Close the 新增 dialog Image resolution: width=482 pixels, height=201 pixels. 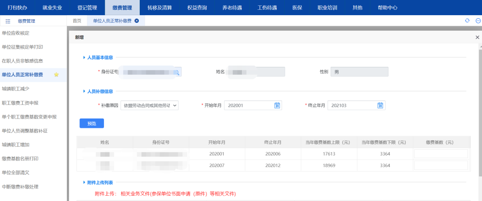pyautogui.click(x=477, y=37)
